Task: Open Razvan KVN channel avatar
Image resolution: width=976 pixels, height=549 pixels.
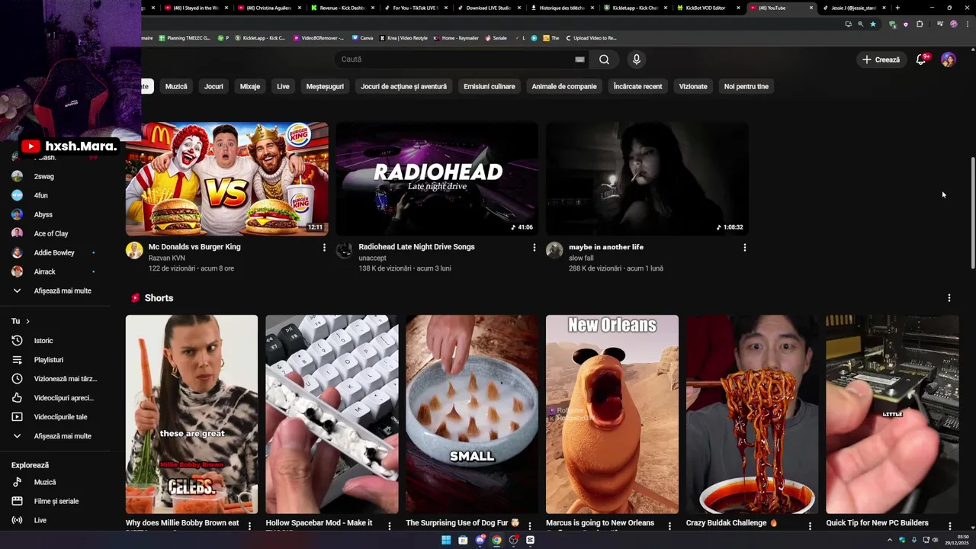Action: (134, 250)
